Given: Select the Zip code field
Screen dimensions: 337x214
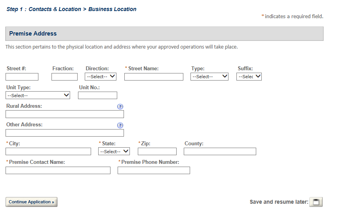Looking at the screenshot, I should [157, 151].
